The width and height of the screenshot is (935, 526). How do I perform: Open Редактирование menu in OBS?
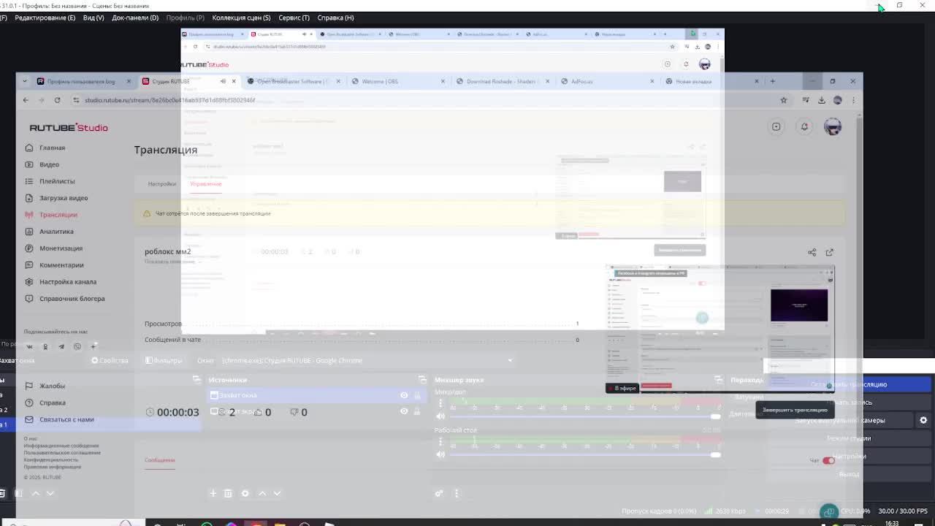click(45, 18)
